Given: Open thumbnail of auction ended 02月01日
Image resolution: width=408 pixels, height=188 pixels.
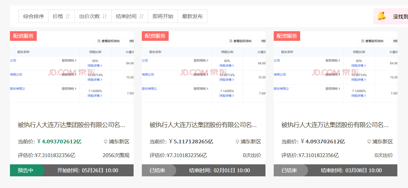Looking at the screenshot, I should [204, 73].
